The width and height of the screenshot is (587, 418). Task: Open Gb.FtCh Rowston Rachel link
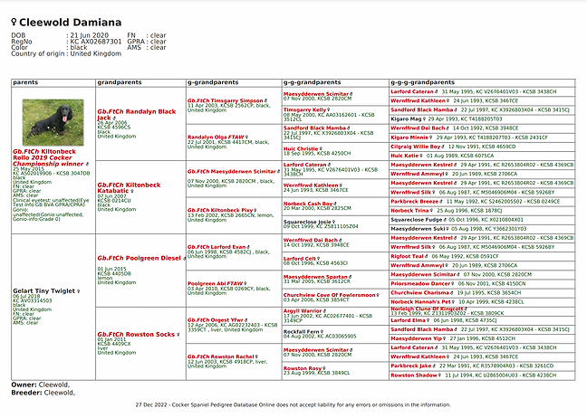(x=220, y=356)
